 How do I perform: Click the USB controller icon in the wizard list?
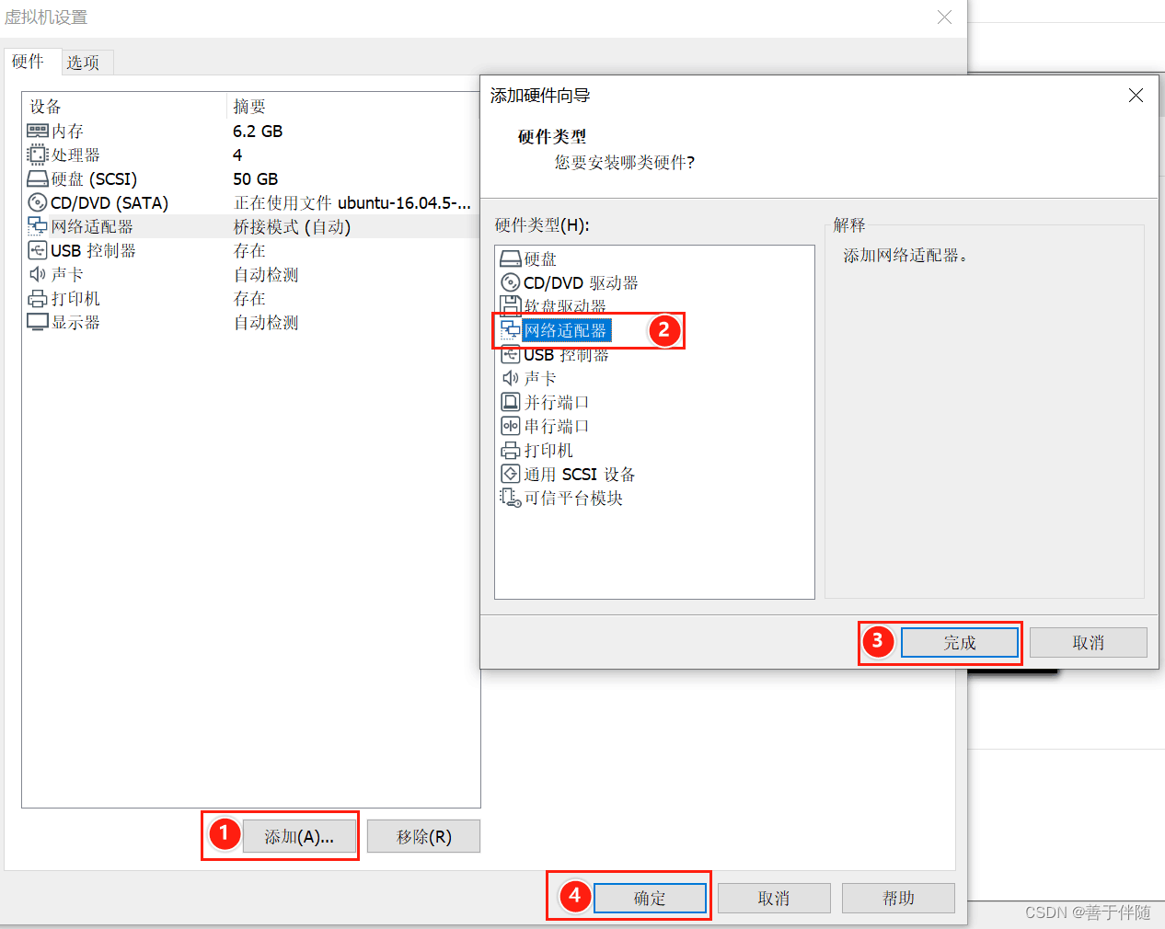pyautogui.click(x=511, y=354)
